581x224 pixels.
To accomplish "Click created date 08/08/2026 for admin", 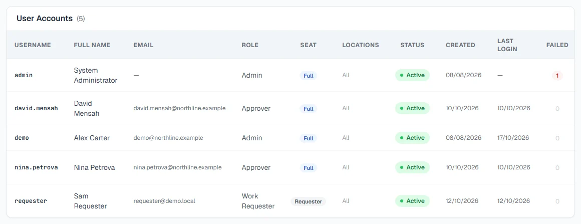I will click(x=463, y=75).
